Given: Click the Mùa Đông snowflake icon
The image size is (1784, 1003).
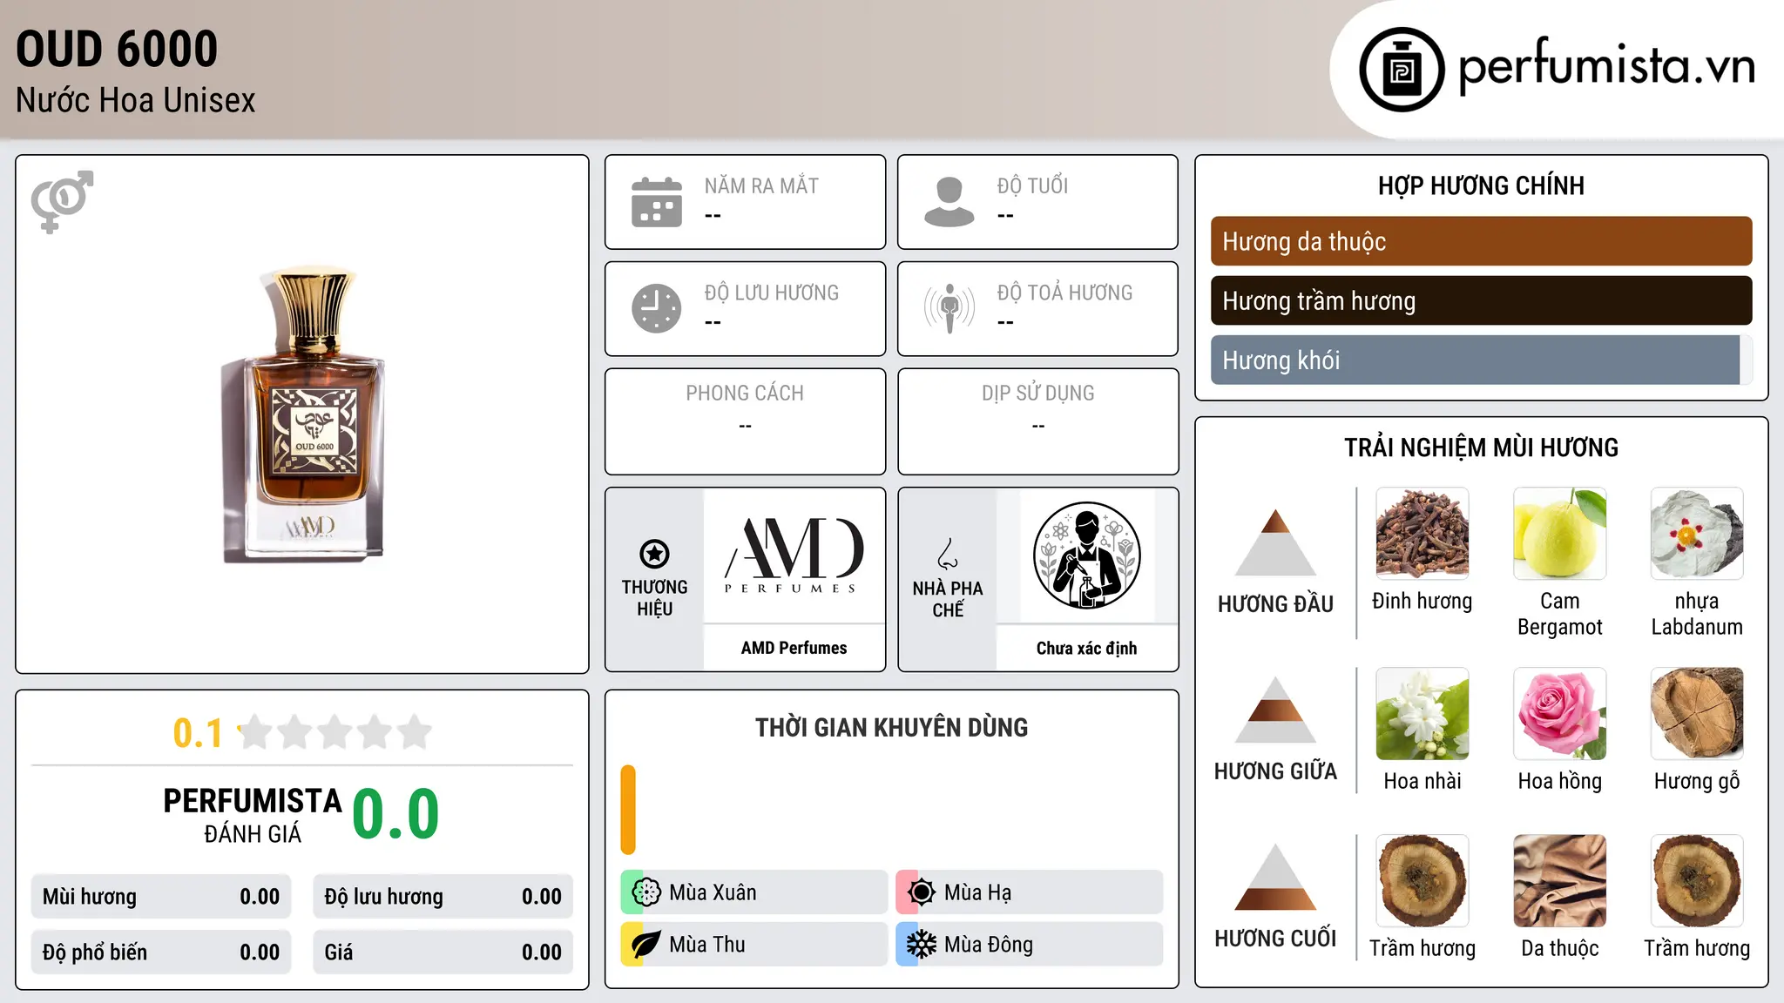Looking at the screenshot, I should point(922,945).
